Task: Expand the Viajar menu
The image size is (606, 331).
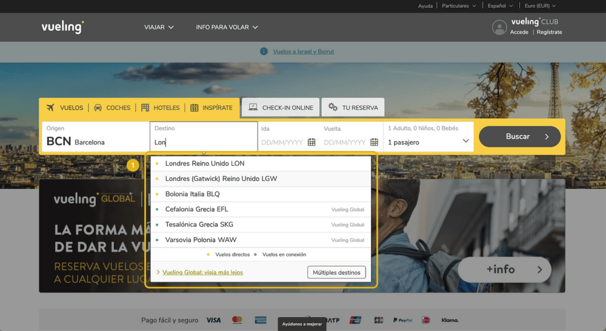Action: [159, 27]
